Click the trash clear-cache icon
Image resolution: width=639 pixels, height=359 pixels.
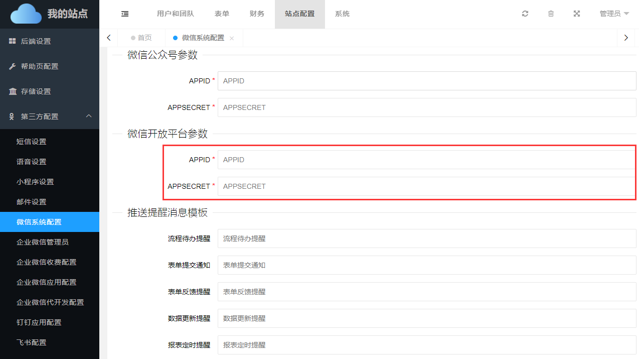click(x=551, y=14)
